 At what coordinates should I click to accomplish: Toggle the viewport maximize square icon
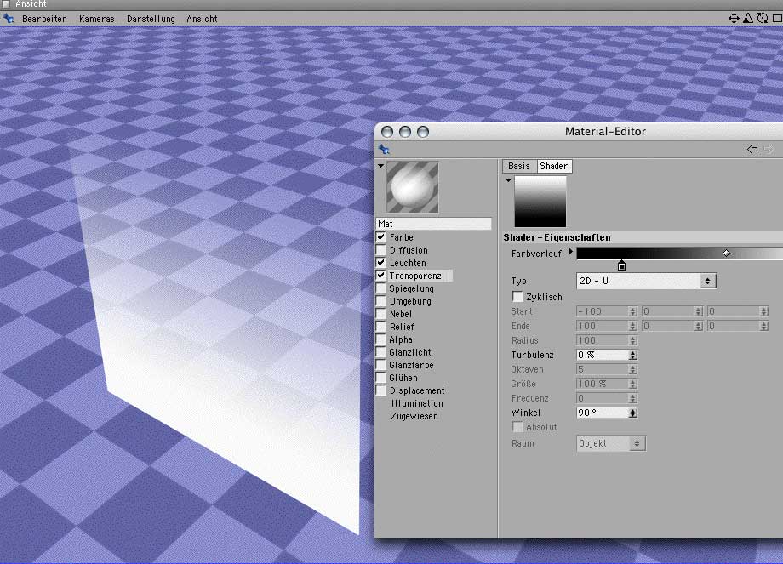coord(777,19)
